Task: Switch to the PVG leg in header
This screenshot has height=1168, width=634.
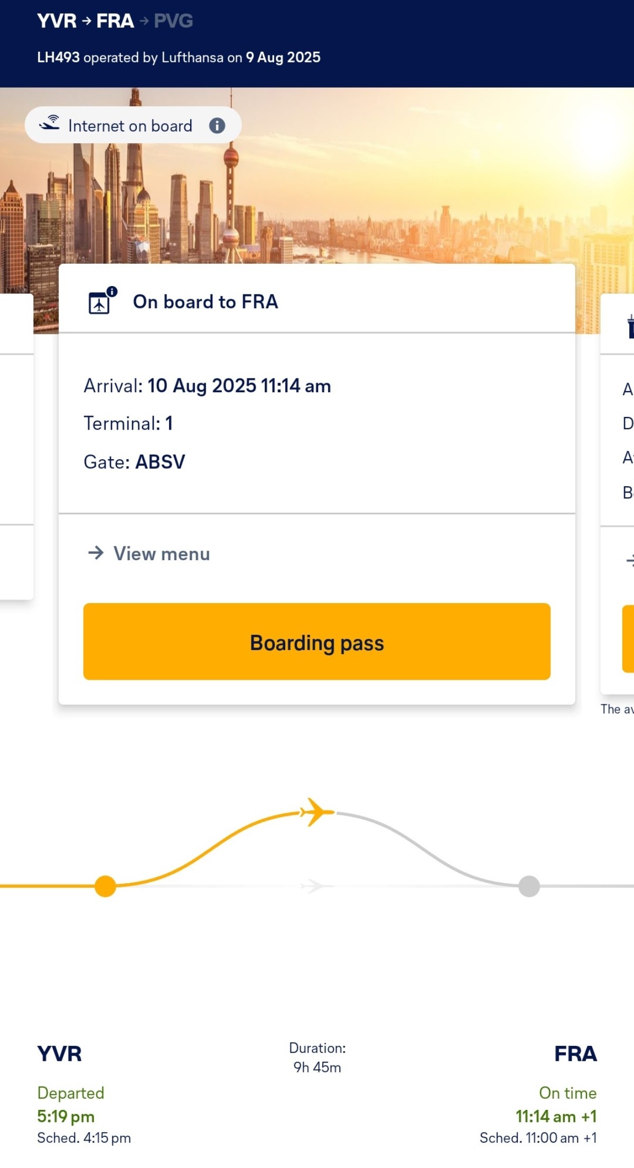Action: [173, 21]
